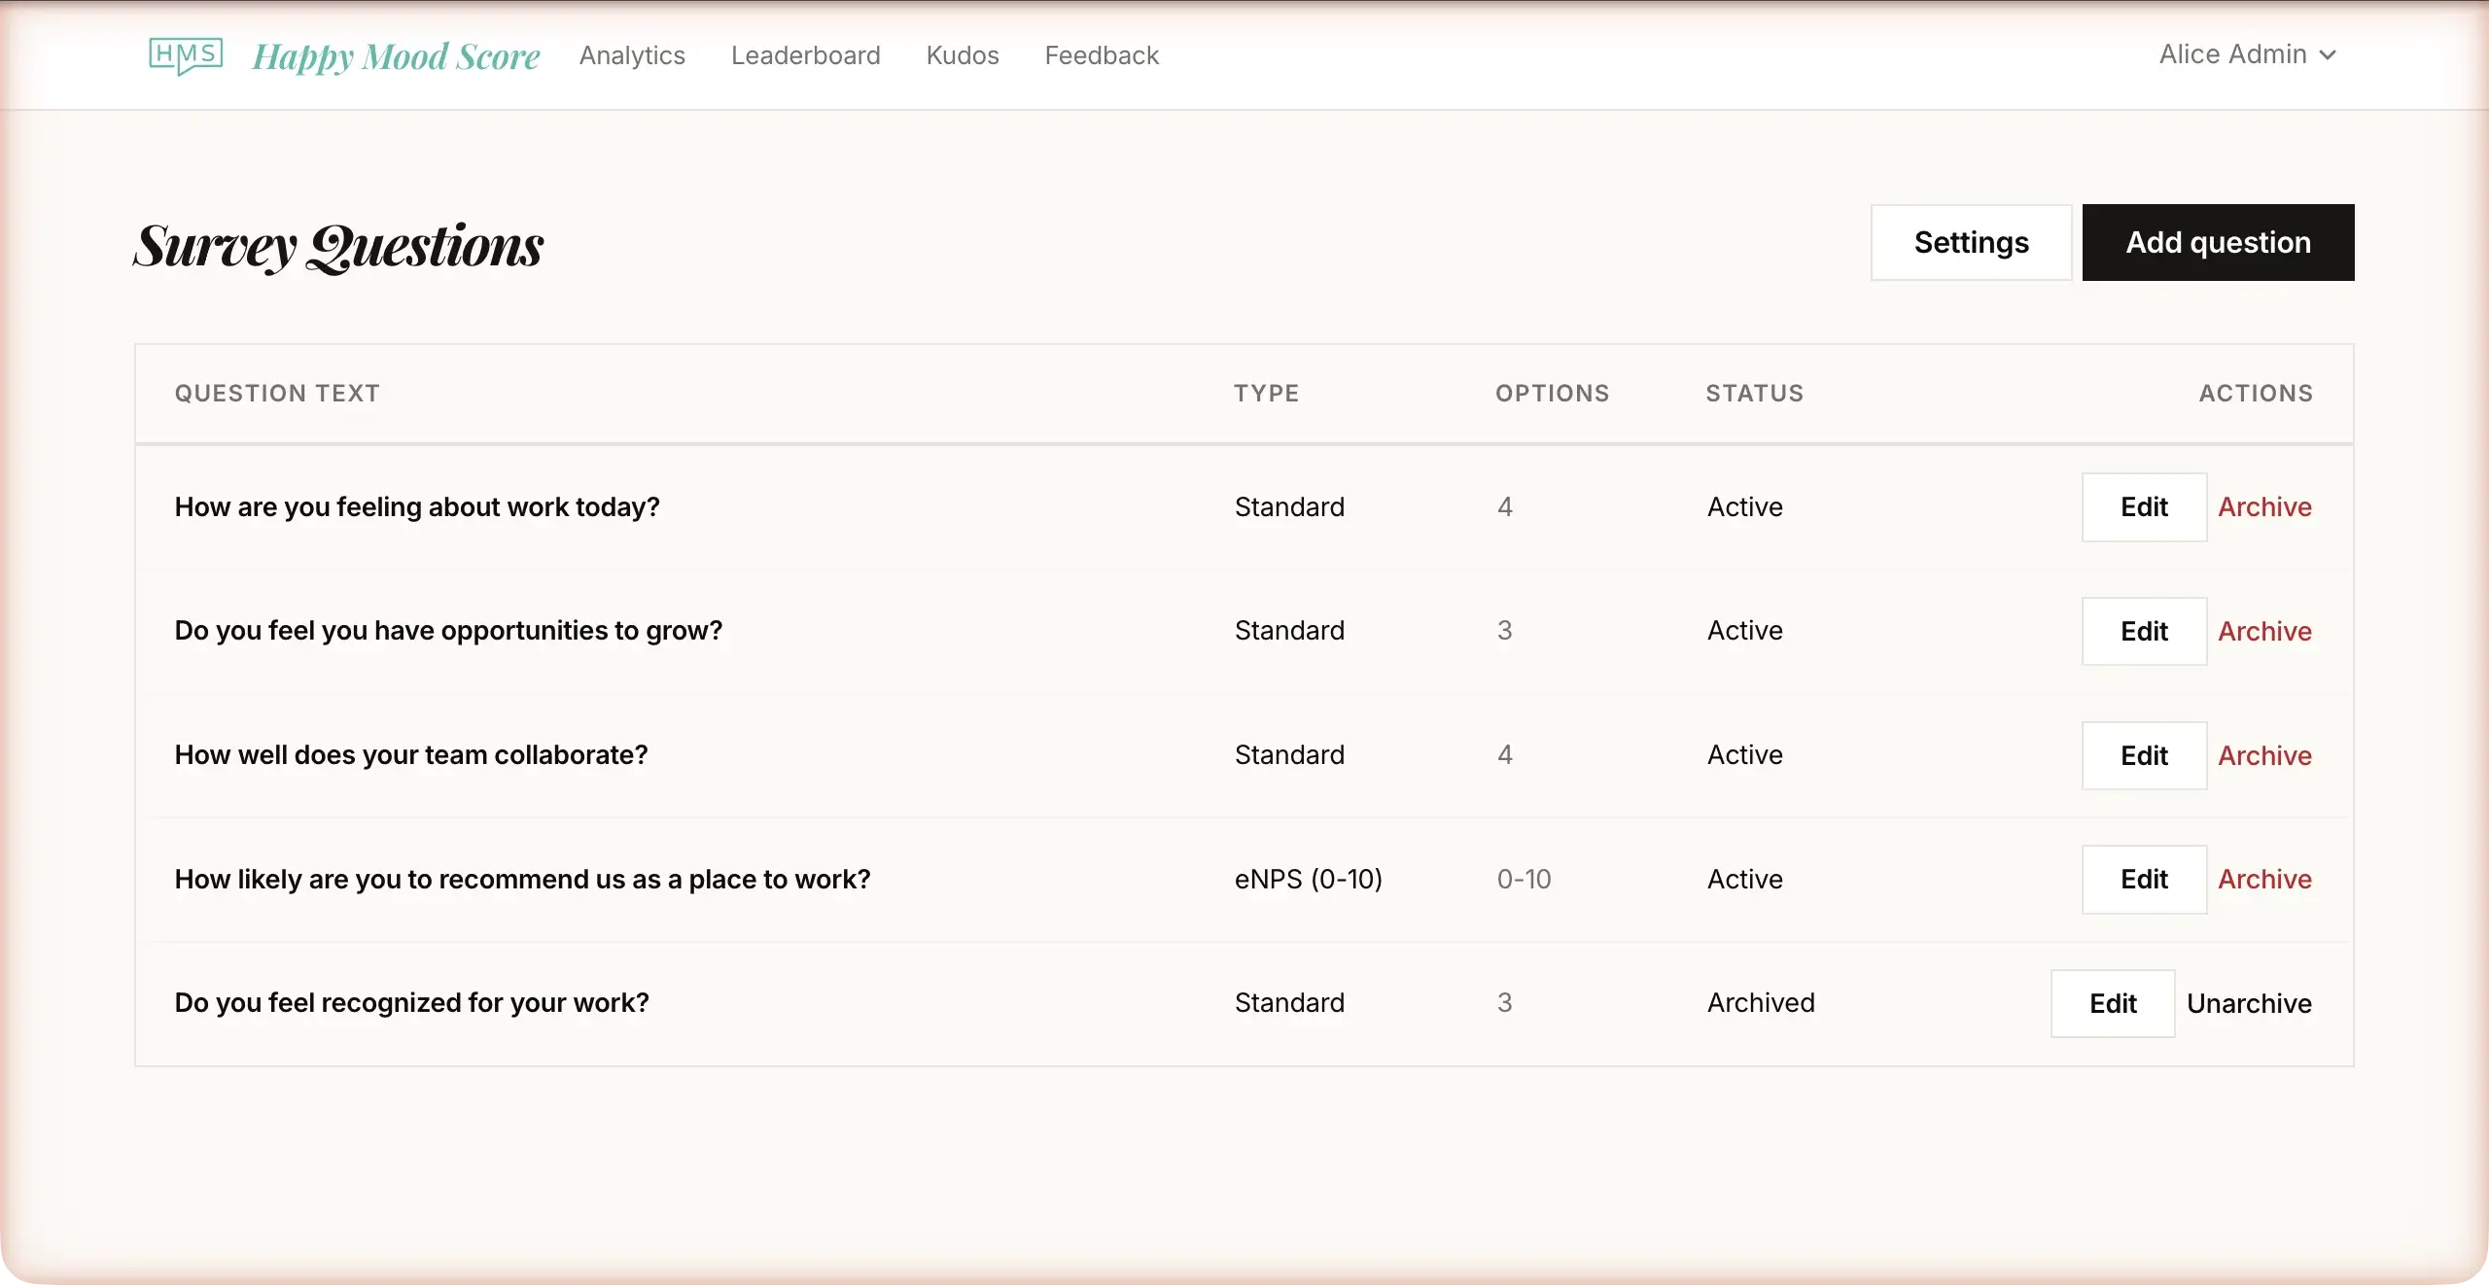The height and width of the screenshot is (1285, 2489).
Task: Edit the question about feeling about work today
Action: tap(2144, 506)
